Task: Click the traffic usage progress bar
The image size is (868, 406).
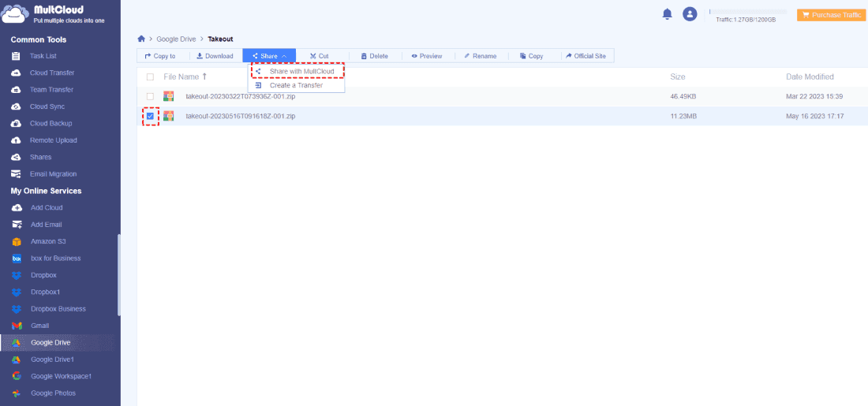Action: pyautogui.click(x=748, y=11)
